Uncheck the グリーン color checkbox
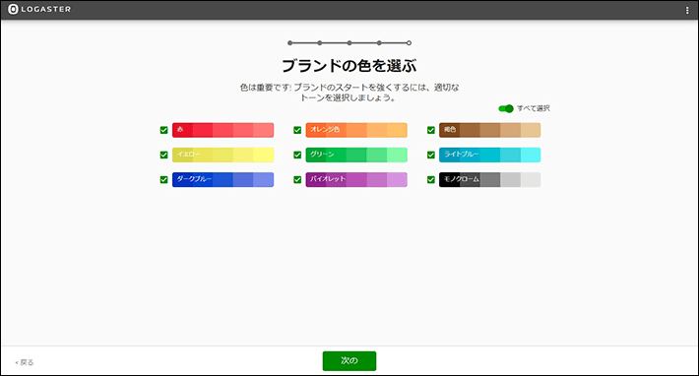Viewport: 699px width, 376px height. (x=297, y=156)
